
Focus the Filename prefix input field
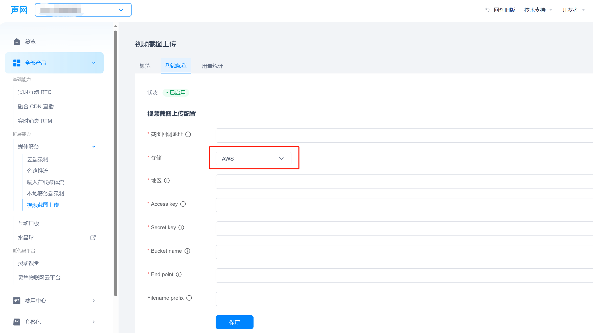(x=404, y=299)
